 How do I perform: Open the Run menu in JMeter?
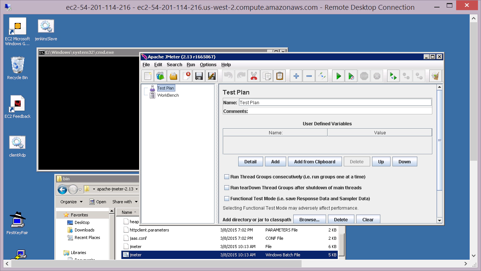[x=191, y=64]
